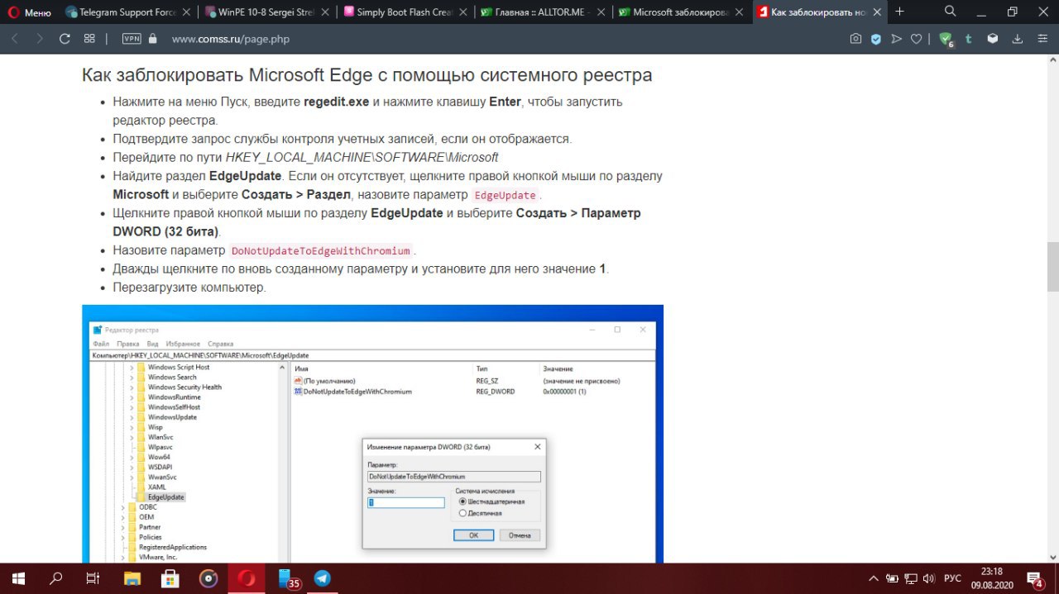Open Easy Setup sliders icon
The width and height of the screenshot is (1059, 594).
[x=1041, y=39]
